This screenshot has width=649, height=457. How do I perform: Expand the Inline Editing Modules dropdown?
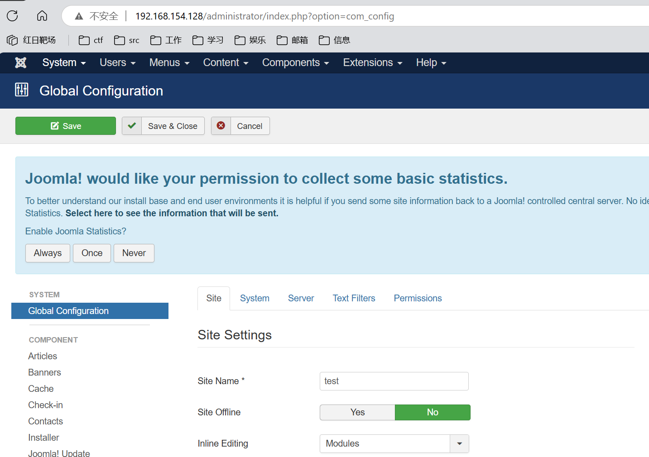pyautogui.click(x=394, y=443)
